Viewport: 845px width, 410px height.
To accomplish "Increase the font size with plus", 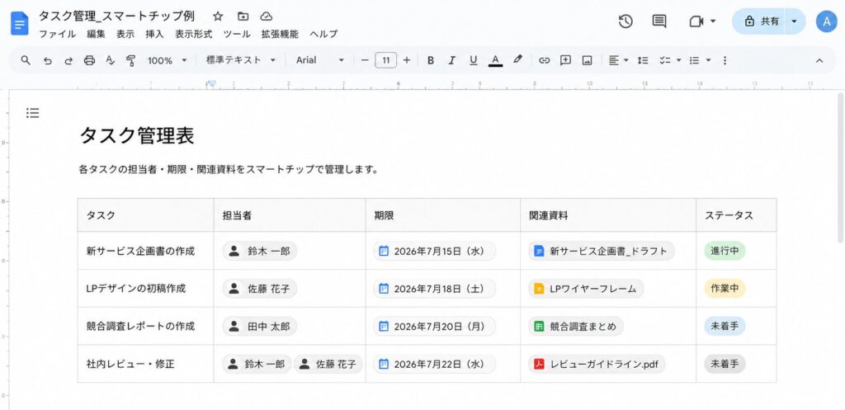I will tap(407, 60).
